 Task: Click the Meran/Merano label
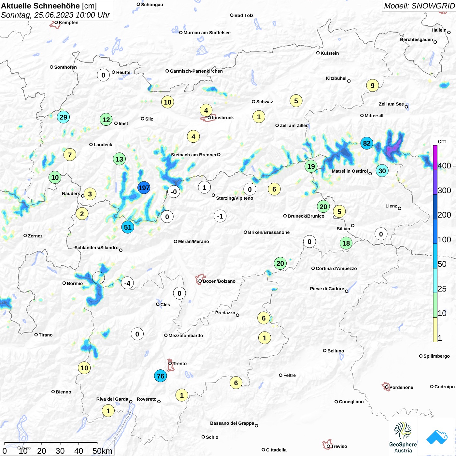click(193, 241)
